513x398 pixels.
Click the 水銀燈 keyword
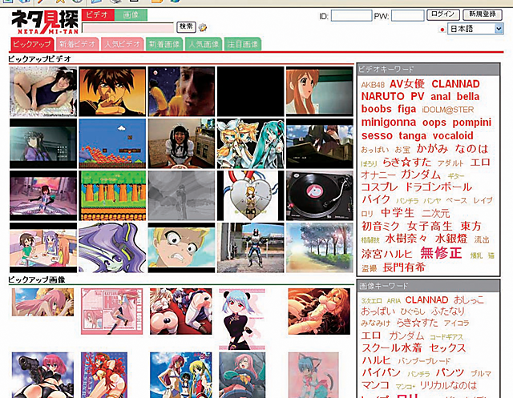pos(451,239)
